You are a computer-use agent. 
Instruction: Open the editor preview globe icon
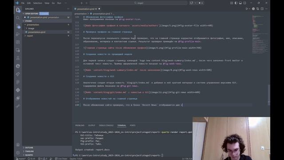pos(253,9)
